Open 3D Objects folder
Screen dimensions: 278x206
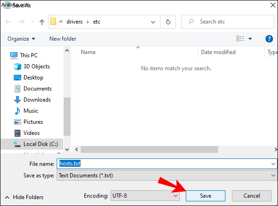(37, 67)
